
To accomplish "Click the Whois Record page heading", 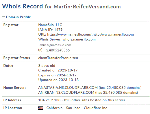I will pyautogui.click(x=23, y=6).
